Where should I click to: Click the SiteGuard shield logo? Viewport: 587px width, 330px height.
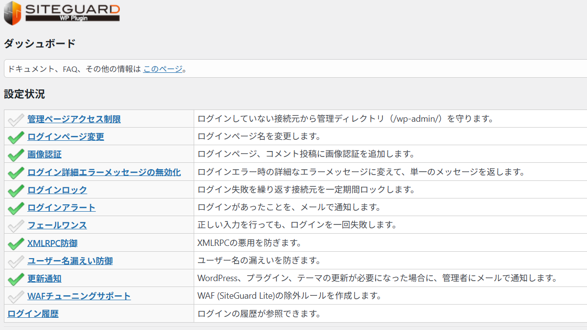[x=13, y=13]
